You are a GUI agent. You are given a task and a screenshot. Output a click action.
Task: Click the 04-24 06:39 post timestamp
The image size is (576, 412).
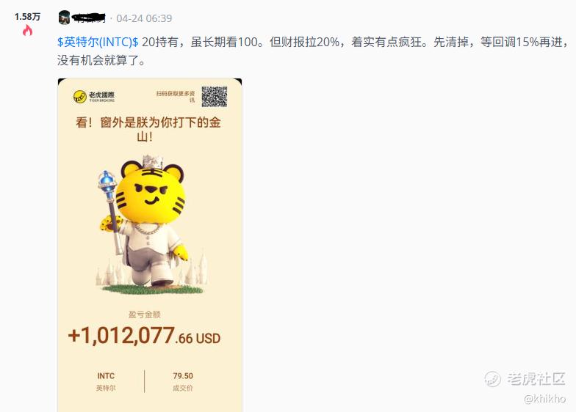coord(144,18)
